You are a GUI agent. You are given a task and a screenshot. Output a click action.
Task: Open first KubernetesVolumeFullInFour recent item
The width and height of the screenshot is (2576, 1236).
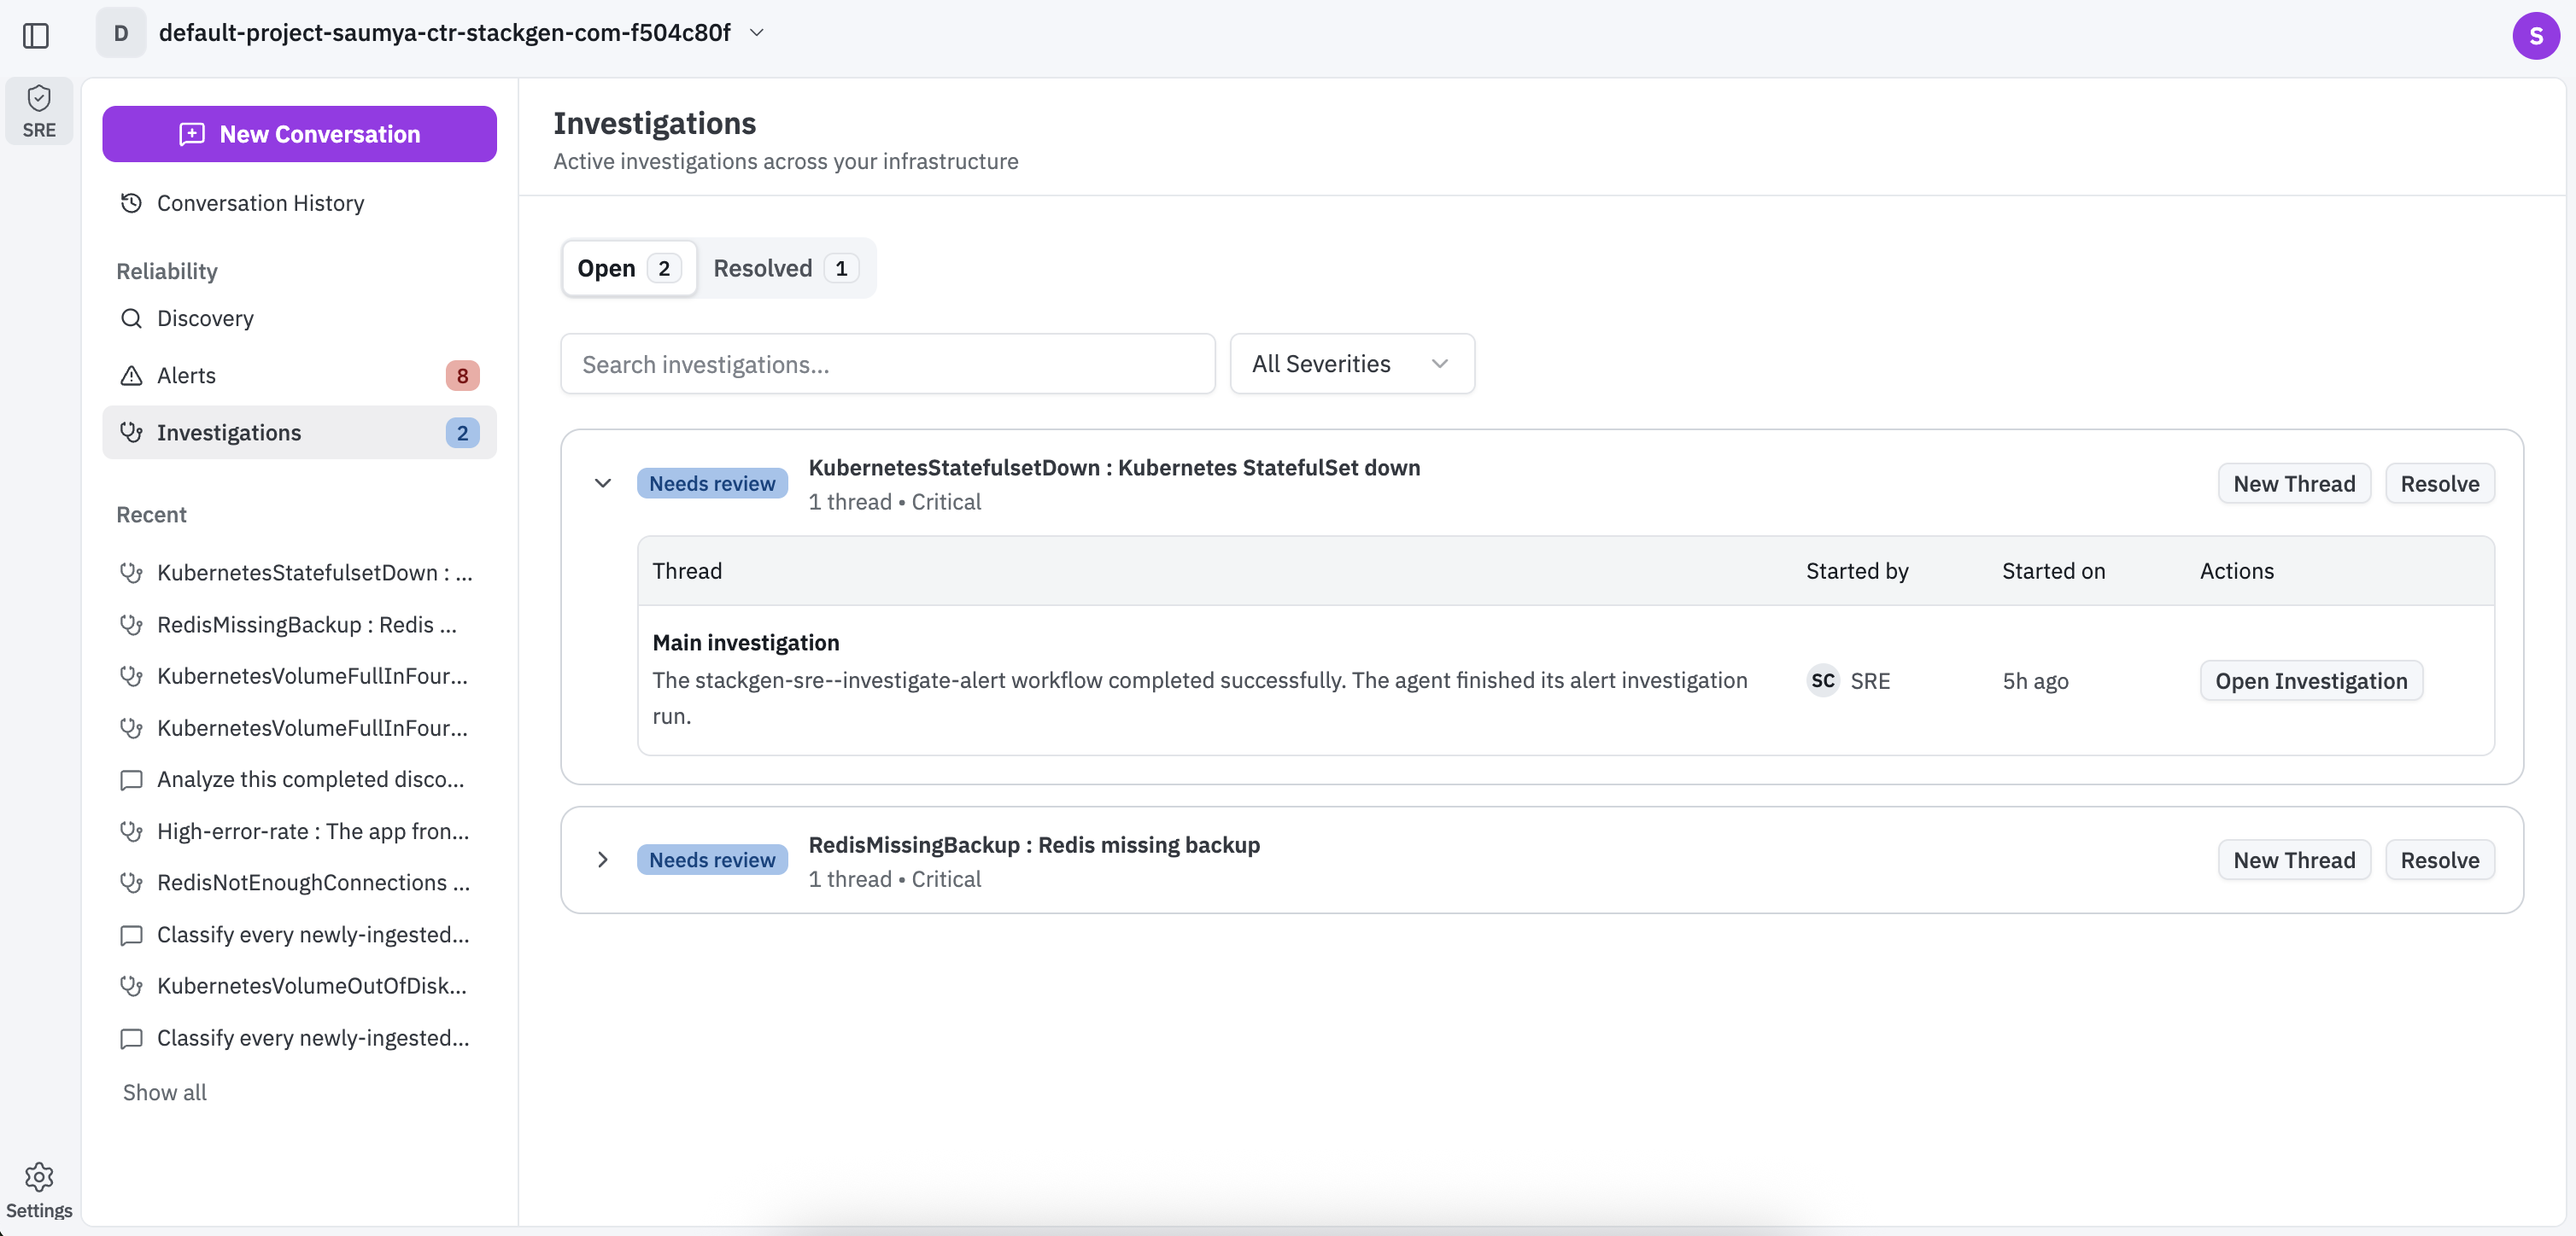[299, 676]
